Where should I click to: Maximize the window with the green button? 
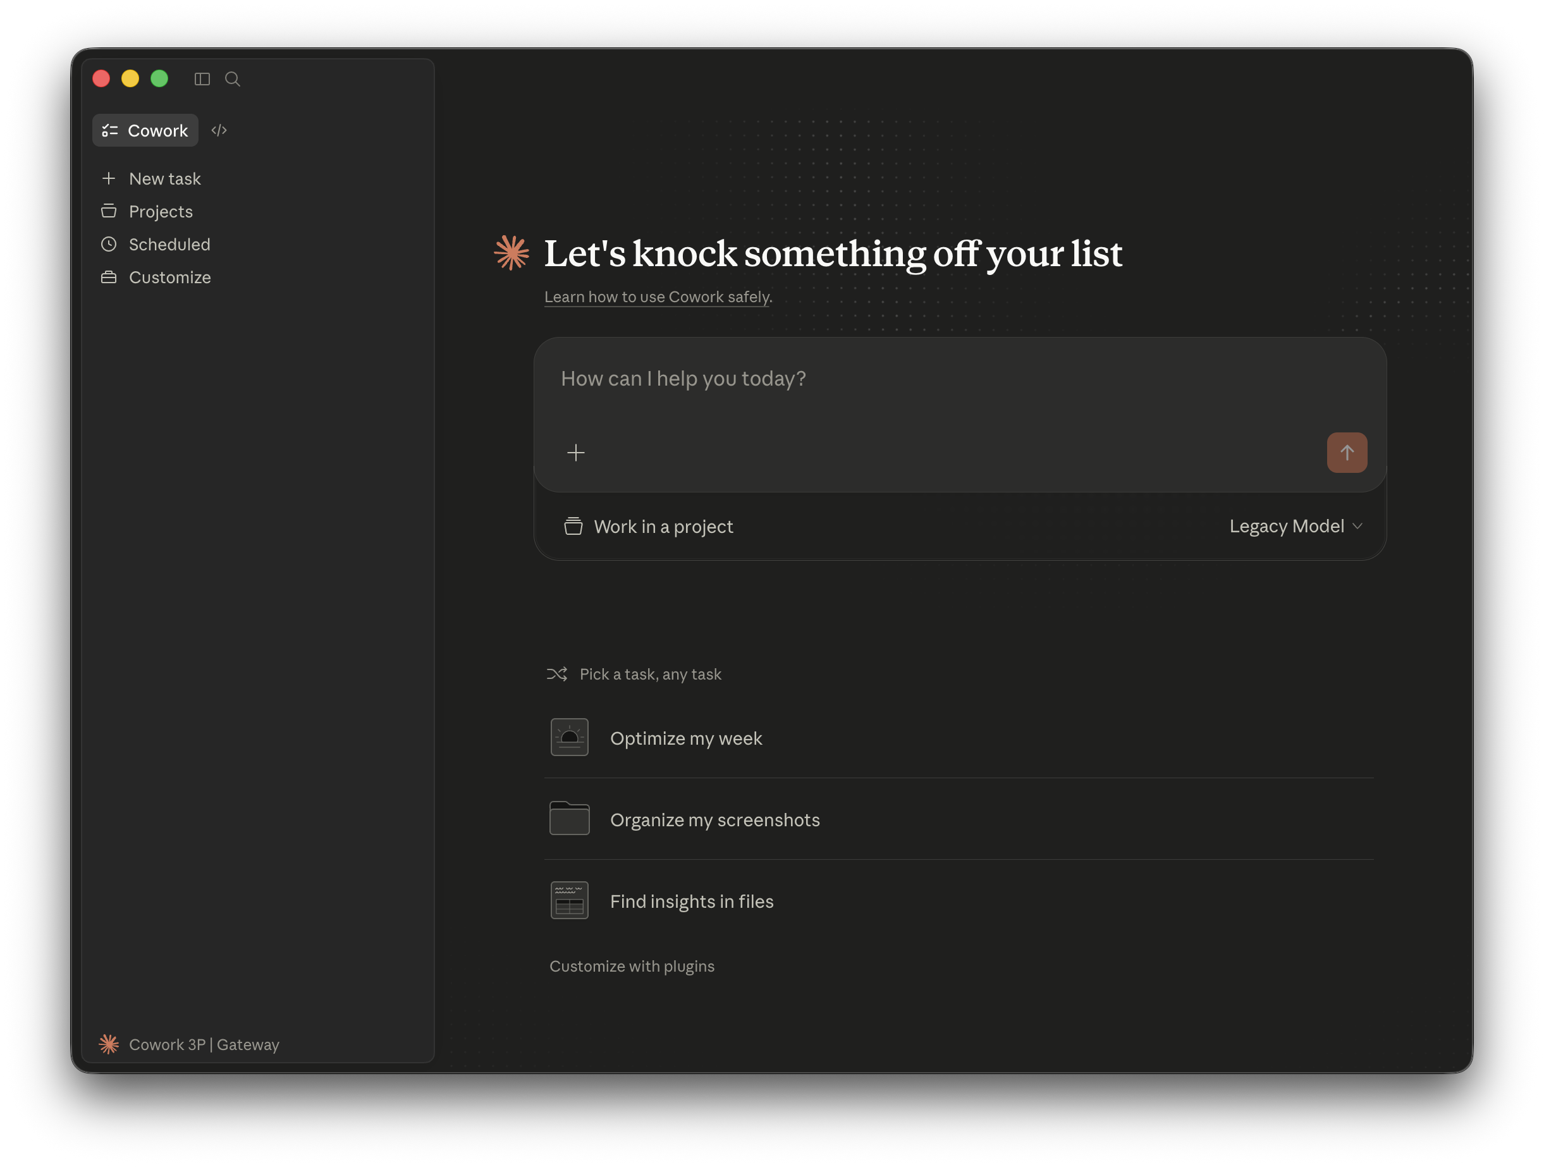pos(160,79)
